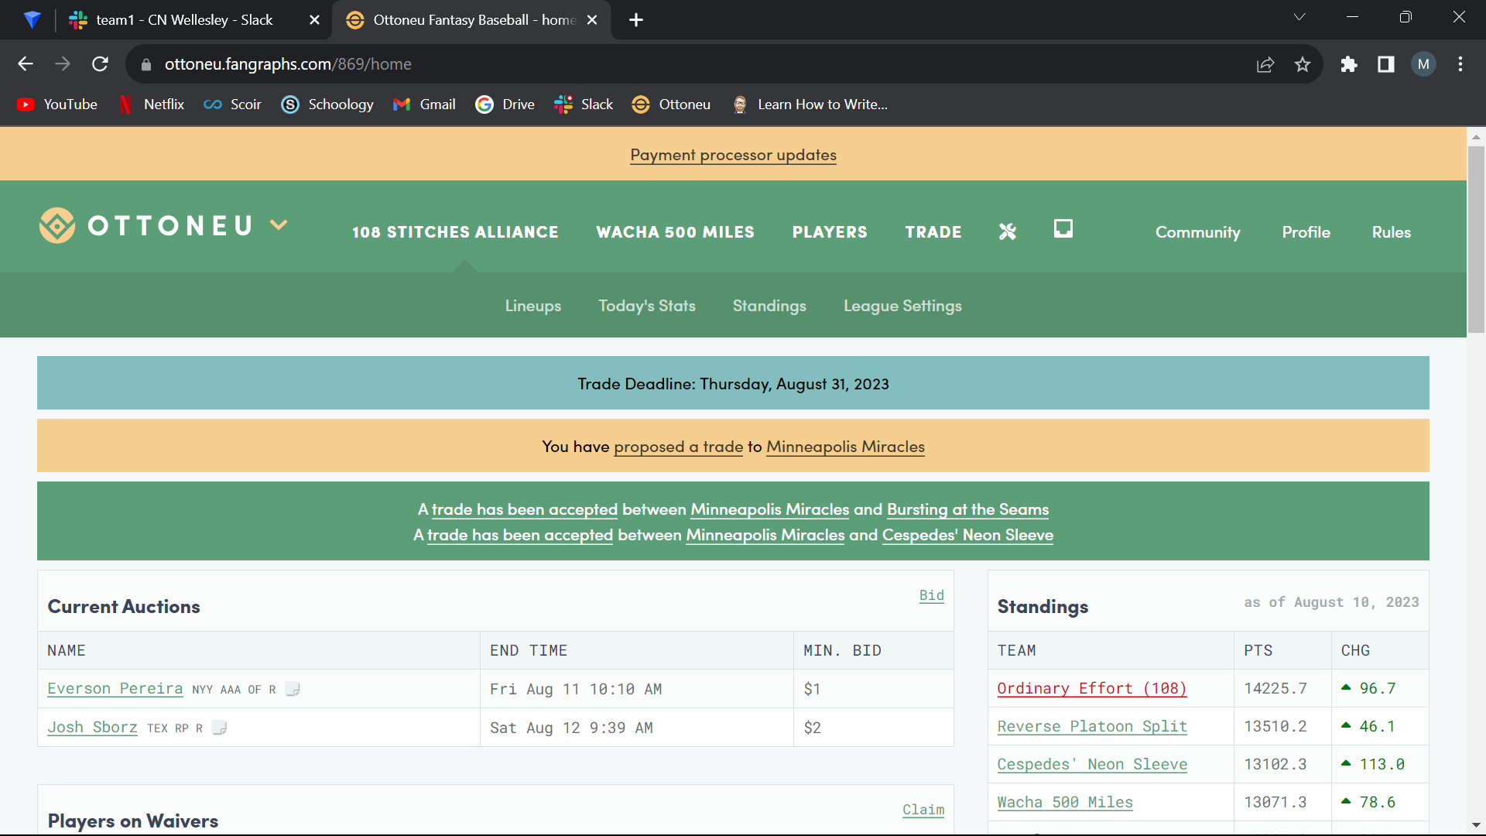Screen dimensions: 1486x836
Task: Click the site padlock icon
Action: coord(146,65)
